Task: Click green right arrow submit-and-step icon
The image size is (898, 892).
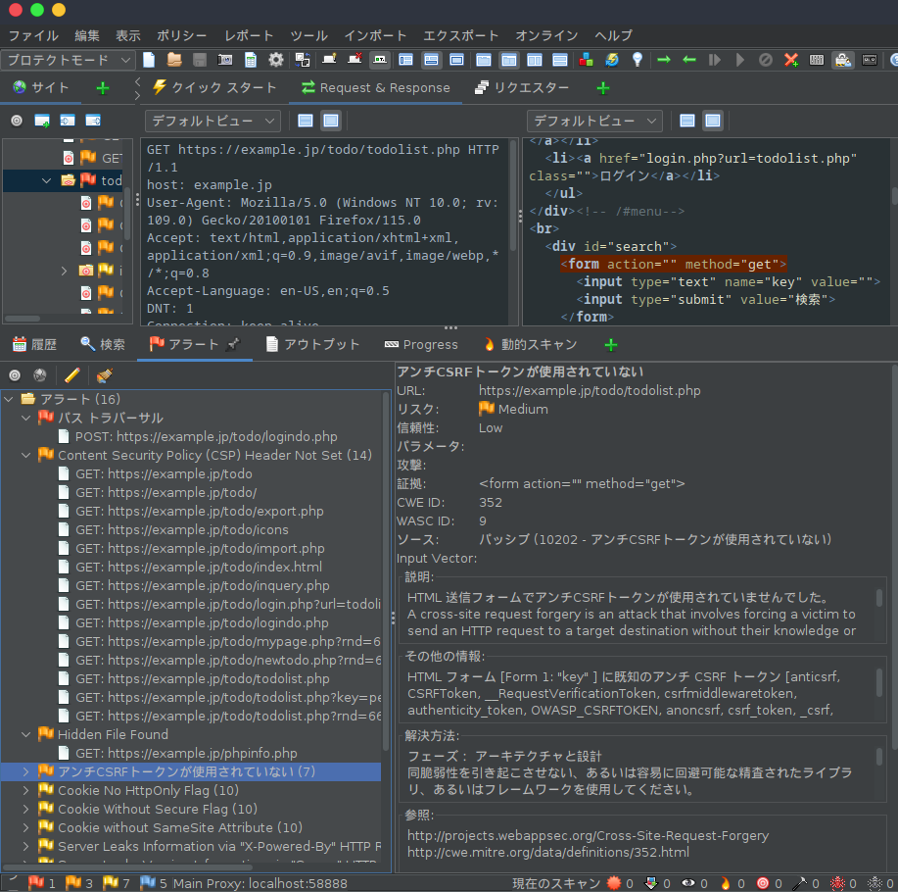Action: coord(664,60)
